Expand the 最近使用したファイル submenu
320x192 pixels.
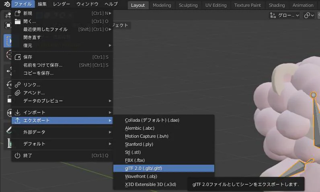click(x=62, y=29)
